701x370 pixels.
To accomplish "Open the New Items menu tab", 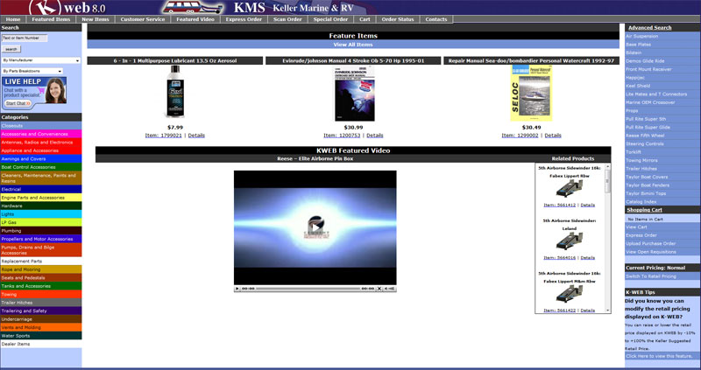I will point(96,19).
